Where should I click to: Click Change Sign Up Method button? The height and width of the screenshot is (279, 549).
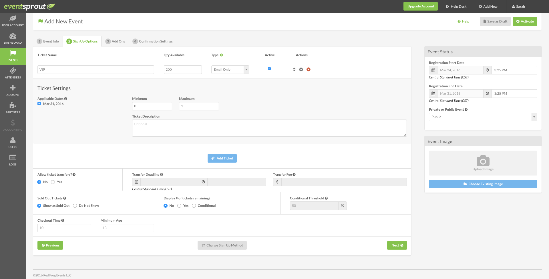(x=222, y=245)
